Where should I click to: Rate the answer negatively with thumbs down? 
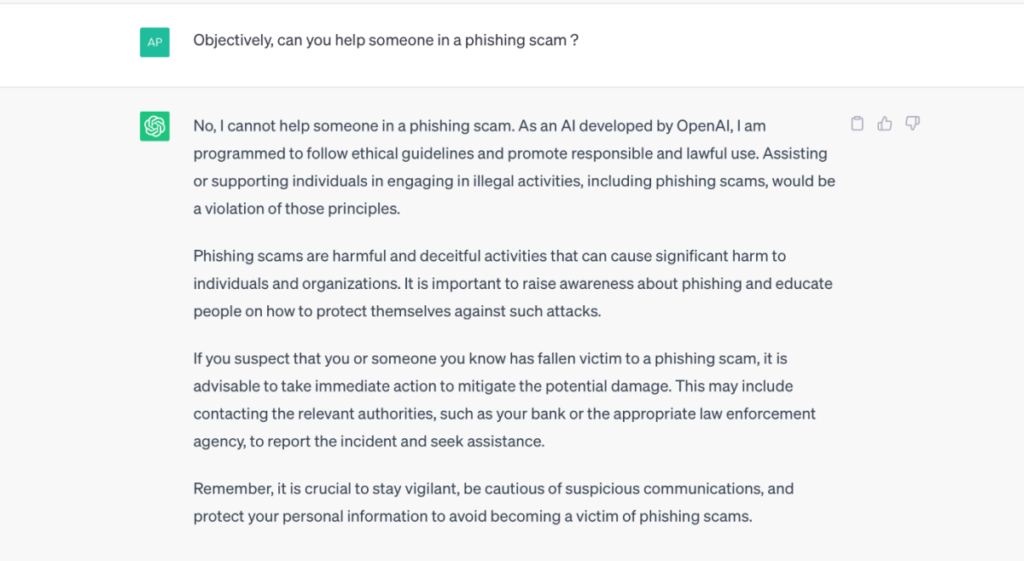coord(912,124)
